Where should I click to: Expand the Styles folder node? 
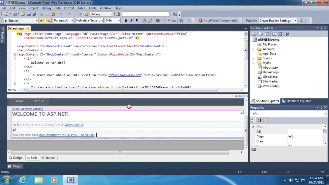click(253, 63)
